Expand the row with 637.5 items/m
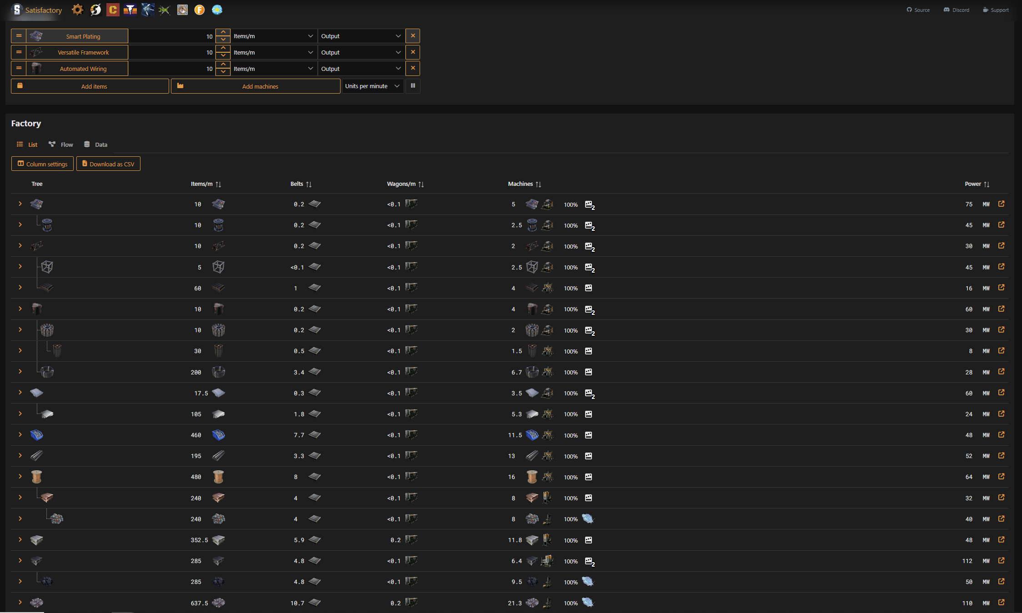Image resolution: width=1022 pixels, height=613 pixels. pyautogui.click(x=20, y=602)
